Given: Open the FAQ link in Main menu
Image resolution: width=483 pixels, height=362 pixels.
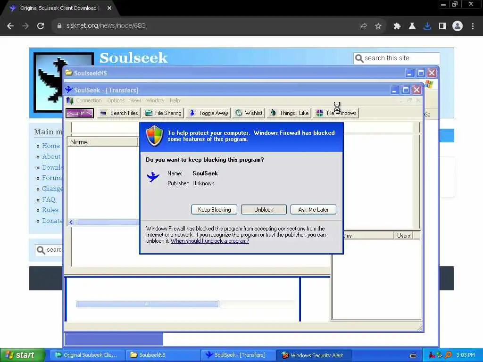Looking at the screenshot, I should pyautogui.click(x=49, y=199).
